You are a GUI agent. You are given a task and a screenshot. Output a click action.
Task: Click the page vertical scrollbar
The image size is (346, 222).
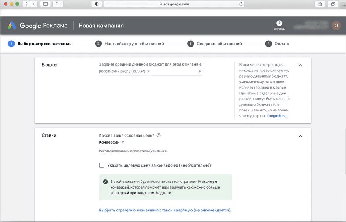coord(345,151)
